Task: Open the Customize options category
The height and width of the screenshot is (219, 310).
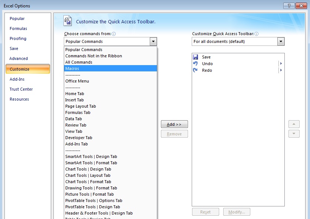Action: pos(28,69)
